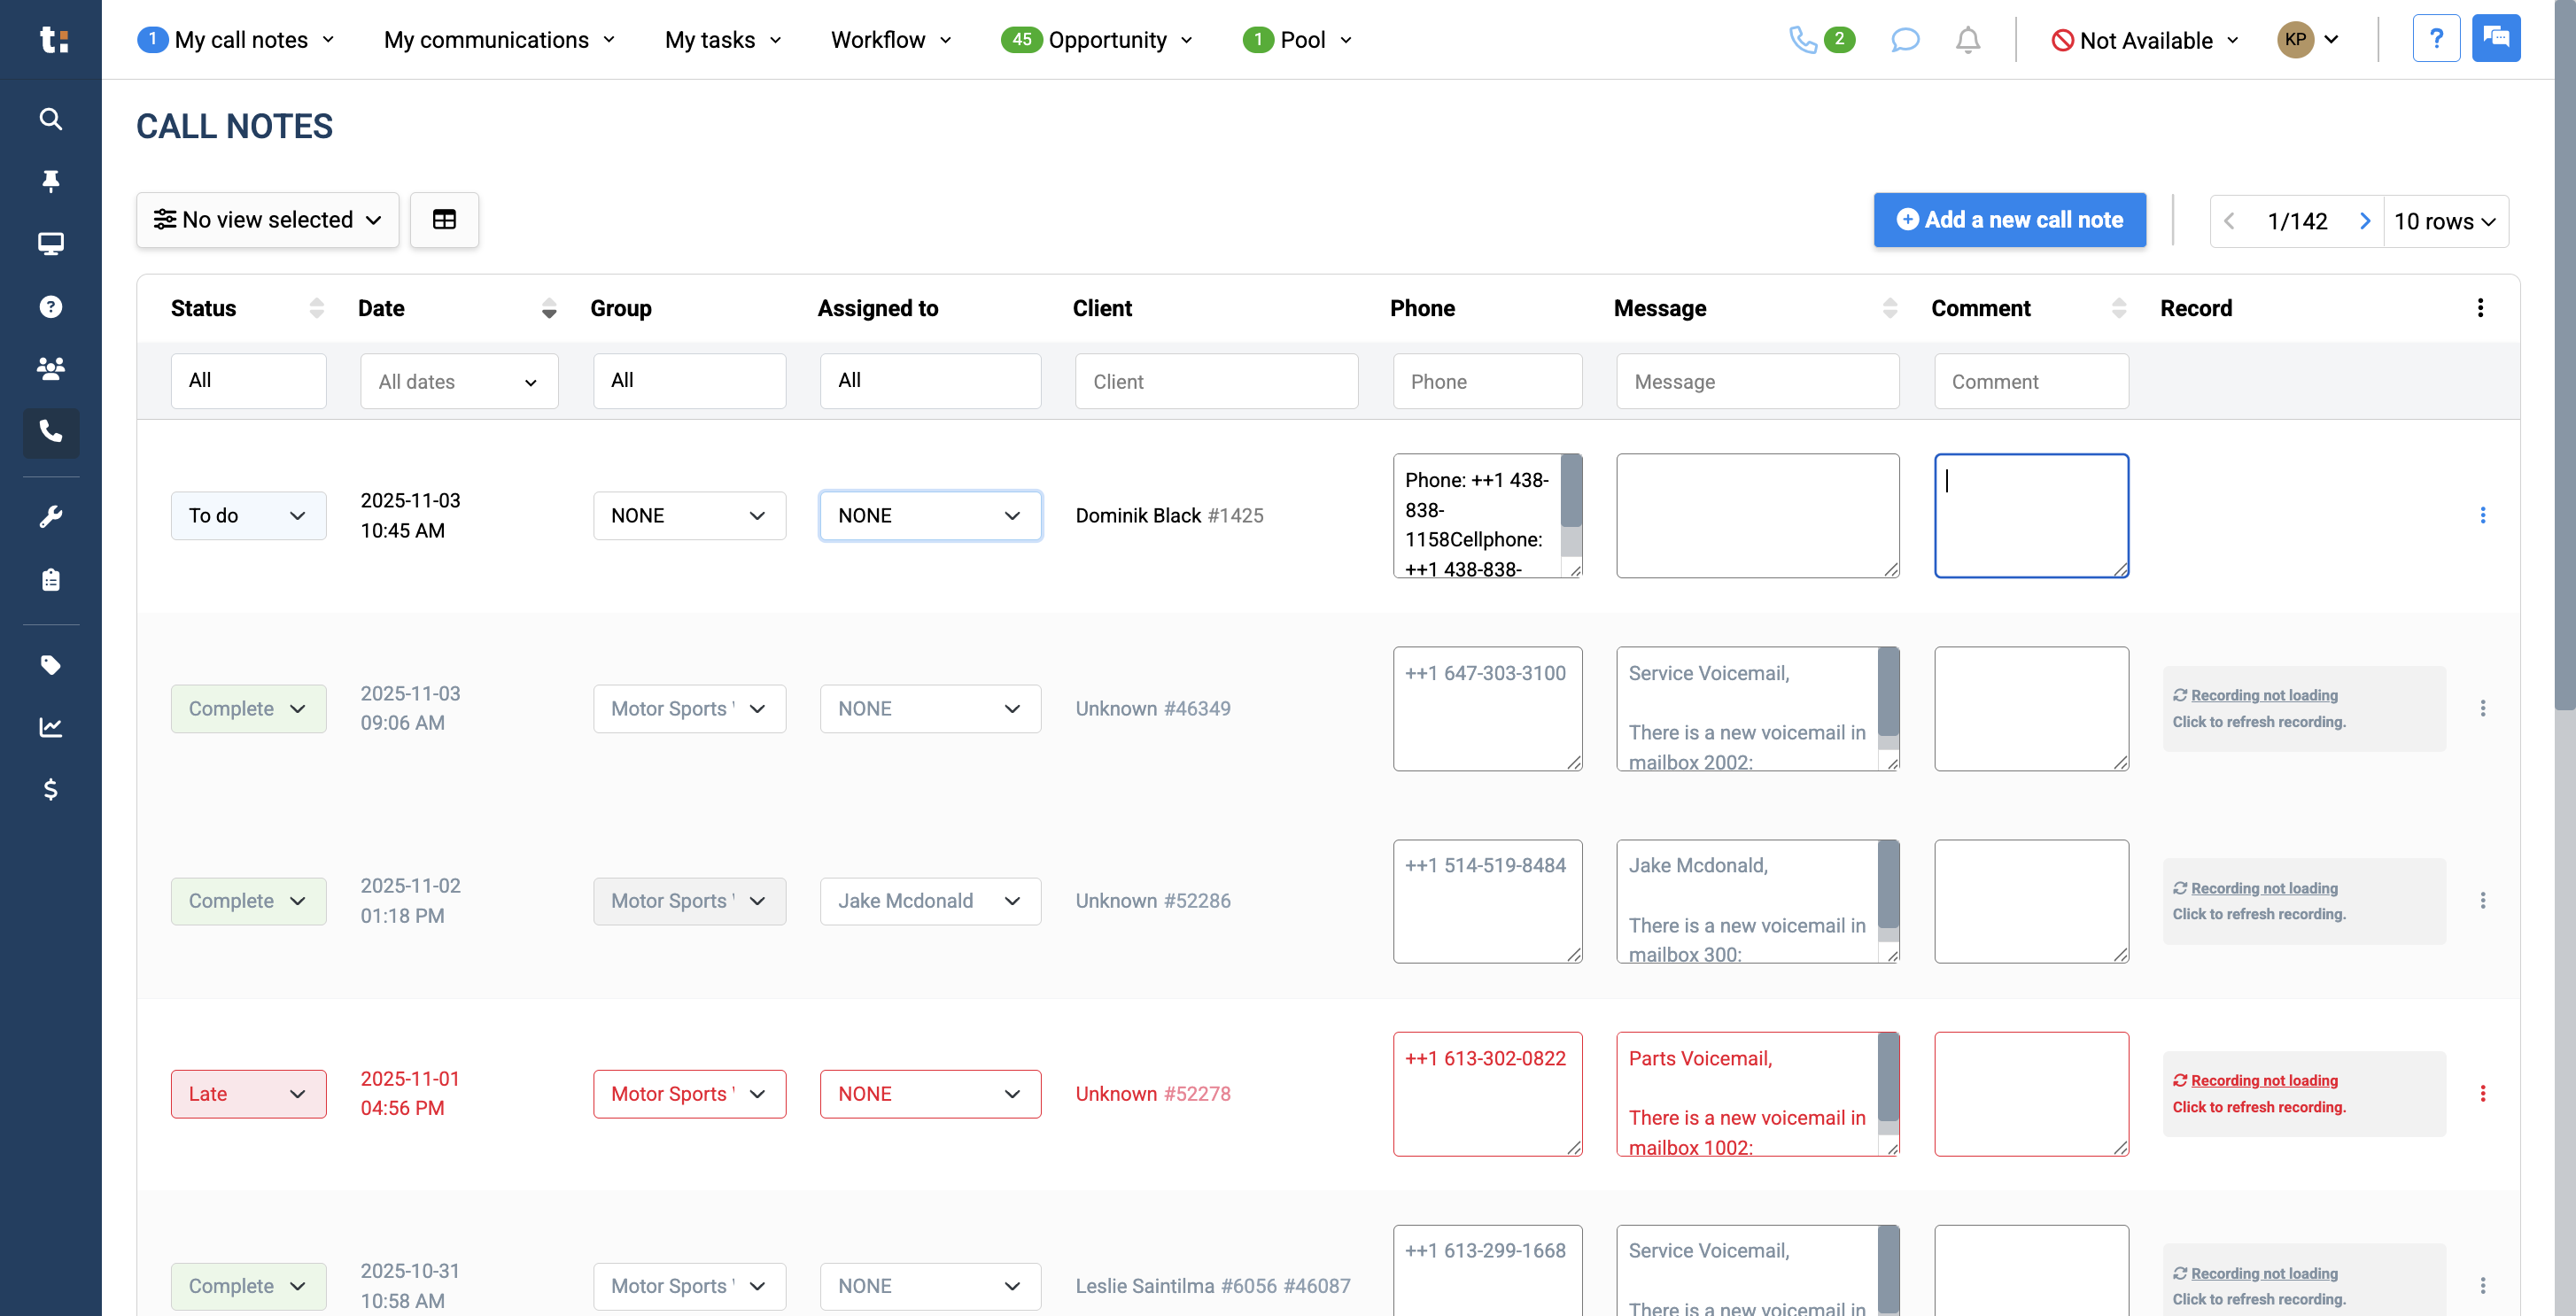This screenshot has width=2576, height=1316.
Task: Click the notification bell icon
Action: [1967, 40]
